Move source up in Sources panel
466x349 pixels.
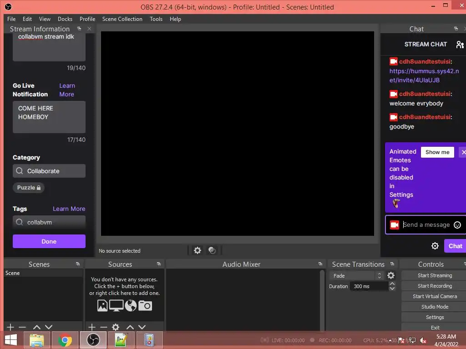130,327
